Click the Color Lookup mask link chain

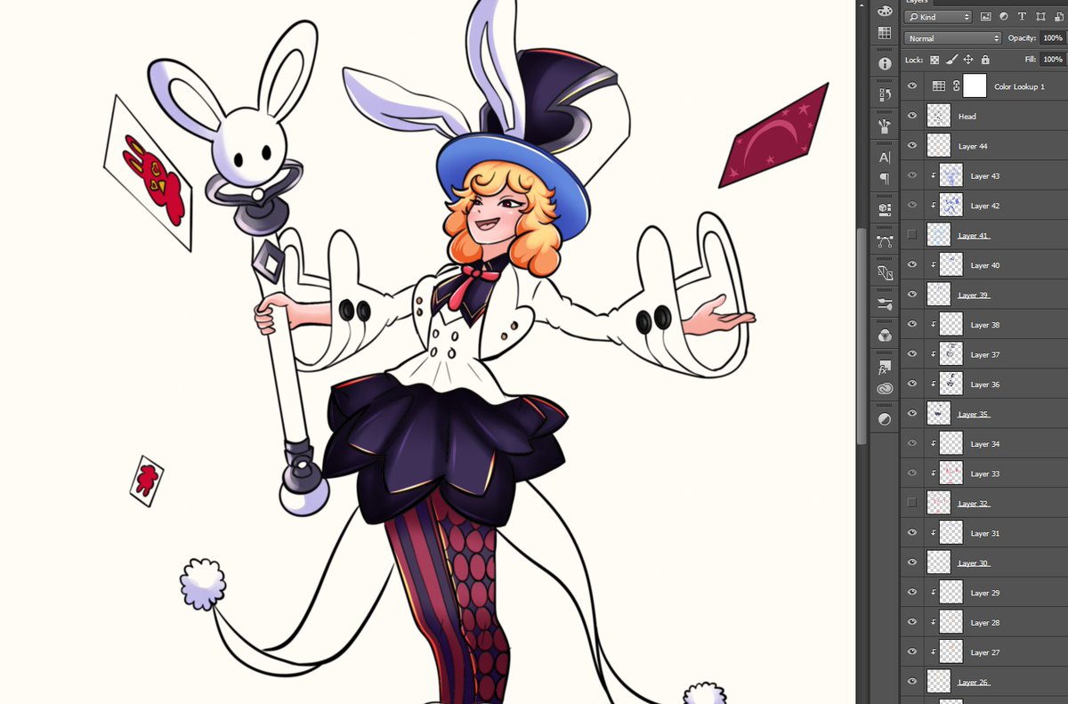point(956,86)
